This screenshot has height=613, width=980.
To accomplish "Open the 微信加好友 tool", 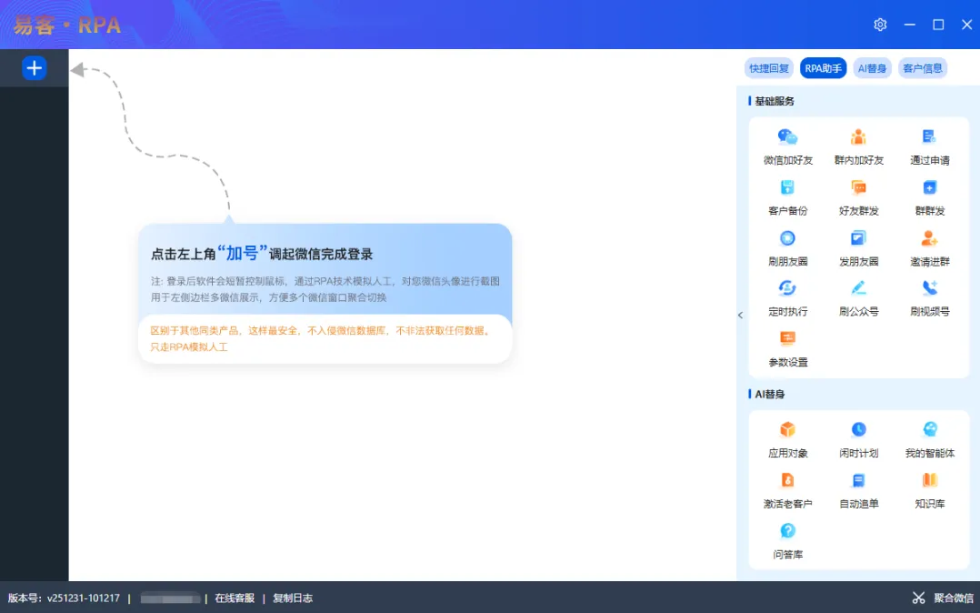I will tap(785, 146).
